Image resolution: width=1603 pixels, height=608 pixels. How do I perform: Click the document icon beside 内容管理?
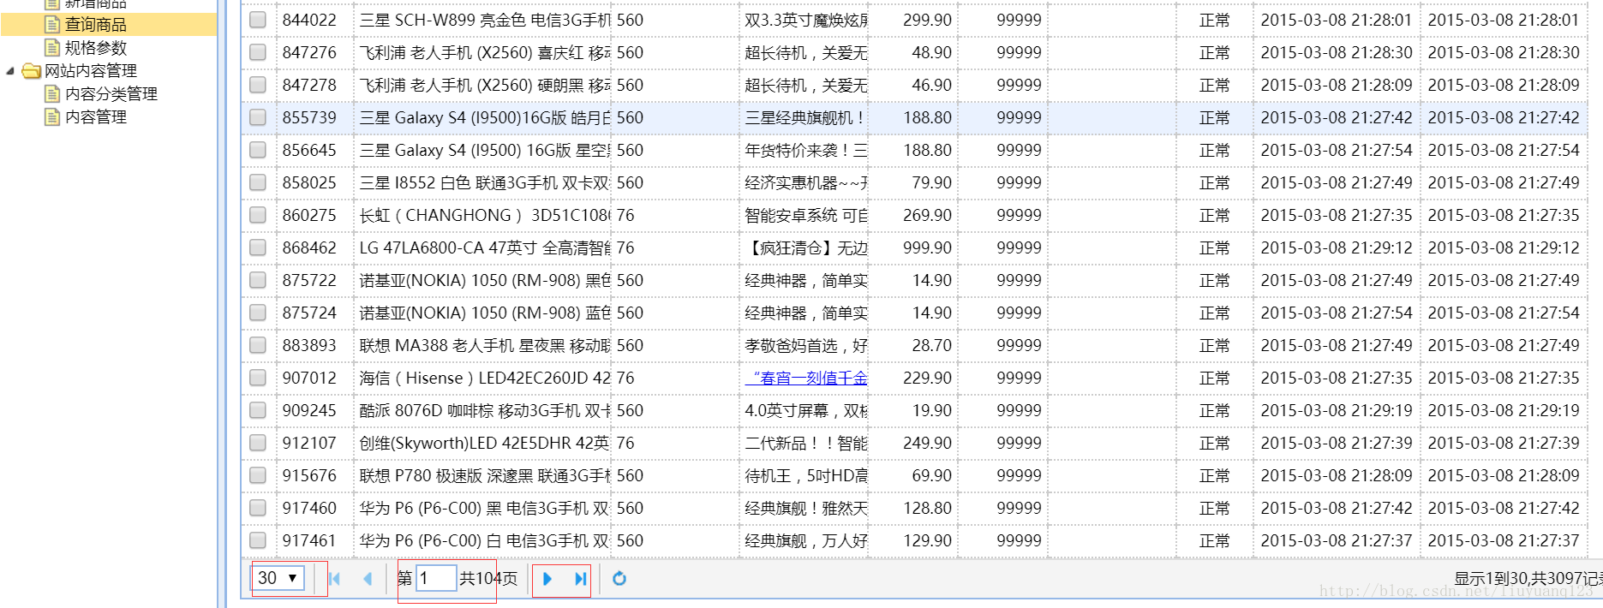point(52,116)
